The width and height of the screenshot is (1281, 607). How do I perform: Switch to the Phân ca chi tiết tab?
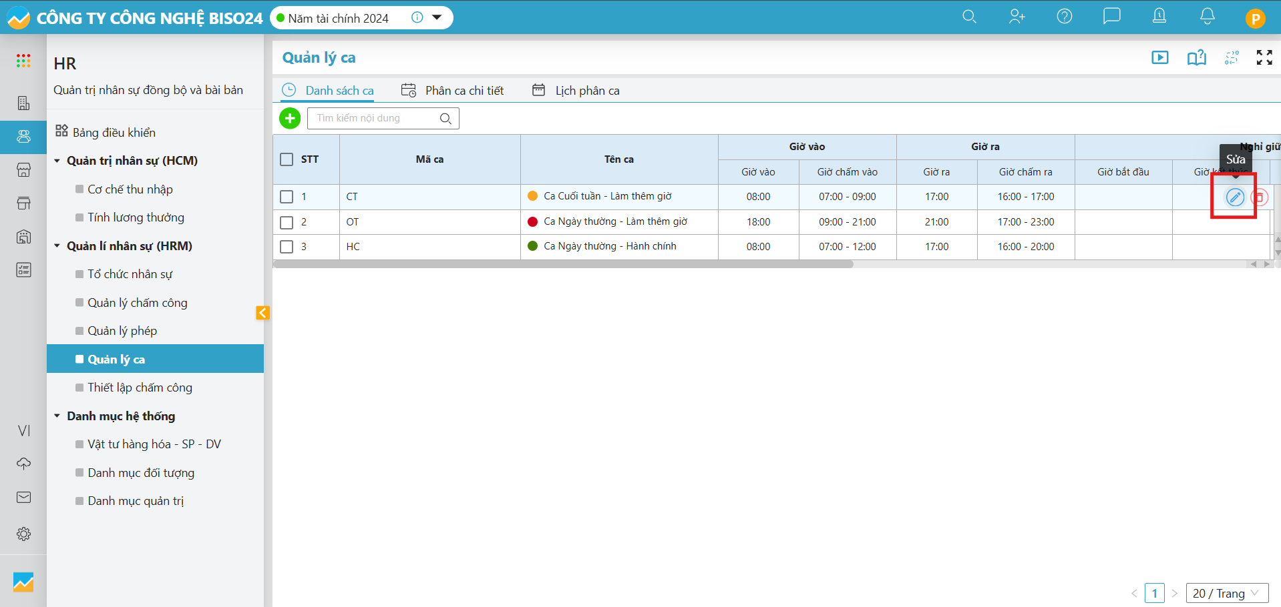(453, 91)
